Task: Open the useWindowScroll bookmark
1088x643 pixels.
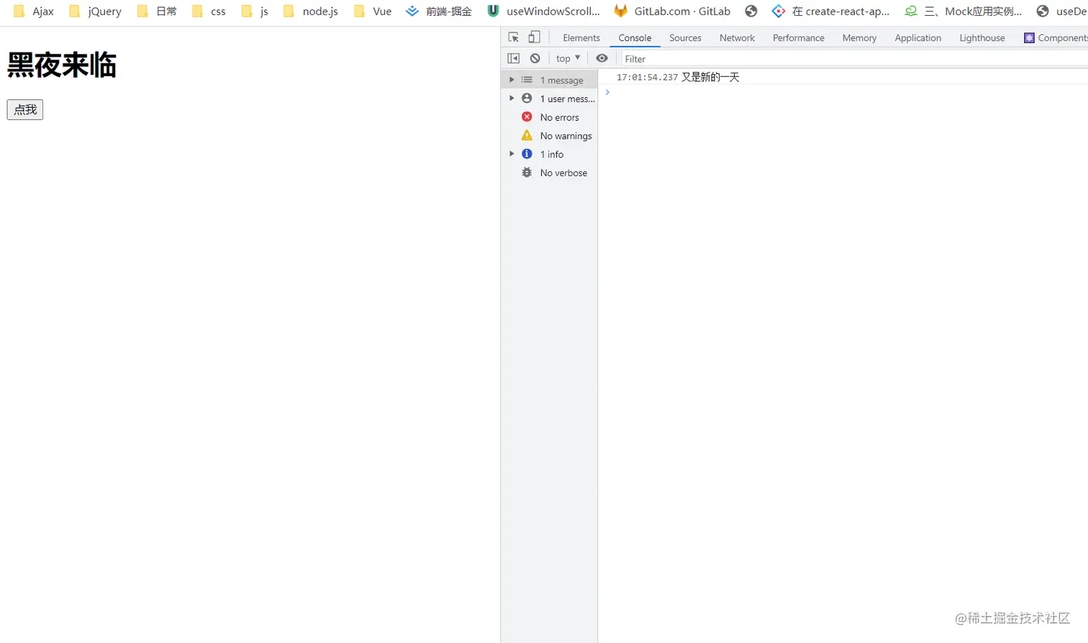Action: click(x=543, y=12)
